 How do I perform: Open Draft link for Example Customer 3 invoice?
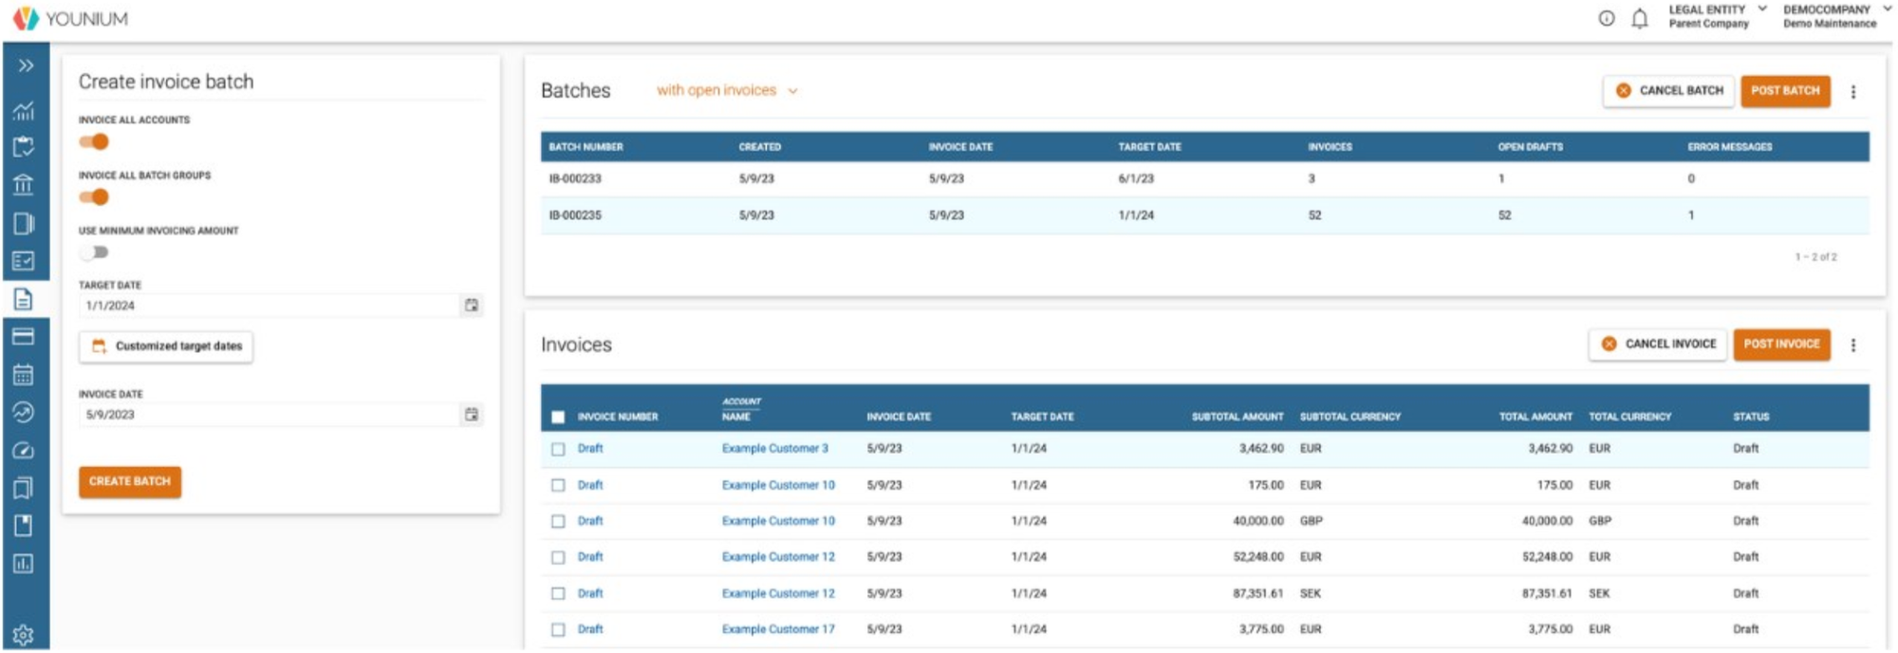[x=590, y=448]
